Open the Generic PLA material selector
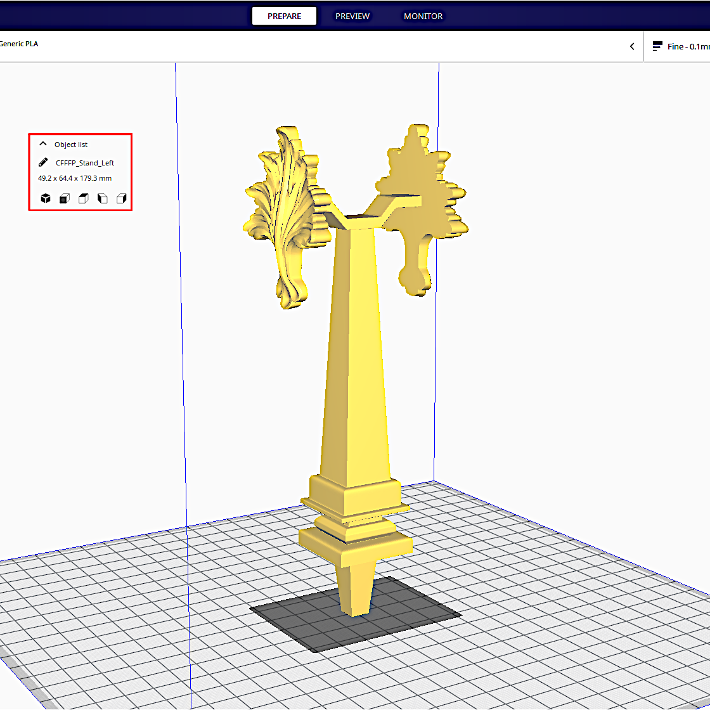The height and width of the screenshot is (710, 710). pos(19,44)
